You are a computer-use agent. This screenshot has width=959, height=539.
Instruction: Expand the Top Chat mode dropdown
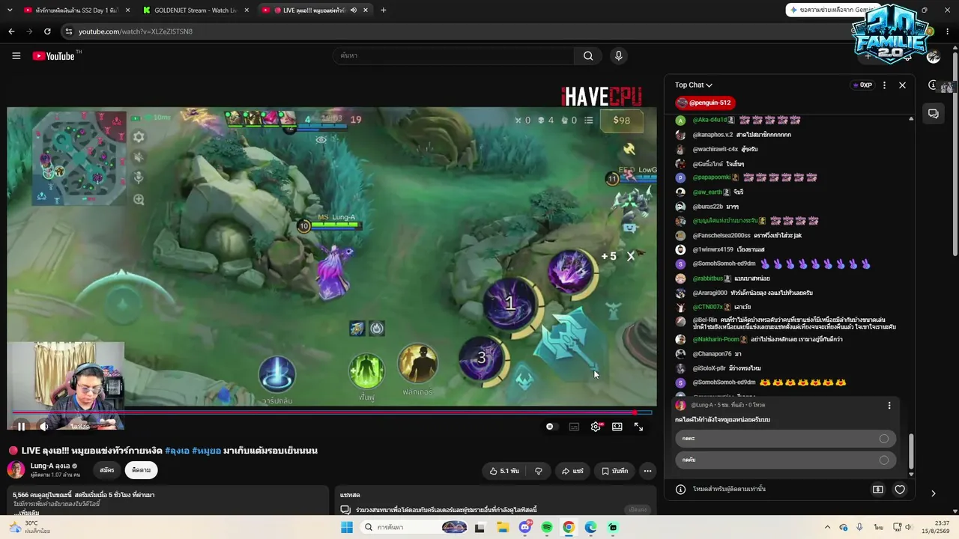(693, 85)
